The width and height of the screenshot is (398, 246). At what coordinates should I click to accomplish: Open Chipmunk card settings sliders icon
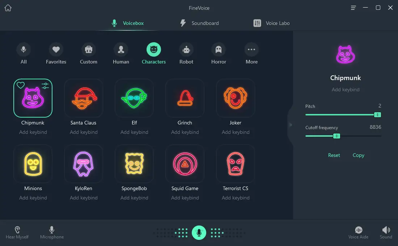tap(45, 86)
